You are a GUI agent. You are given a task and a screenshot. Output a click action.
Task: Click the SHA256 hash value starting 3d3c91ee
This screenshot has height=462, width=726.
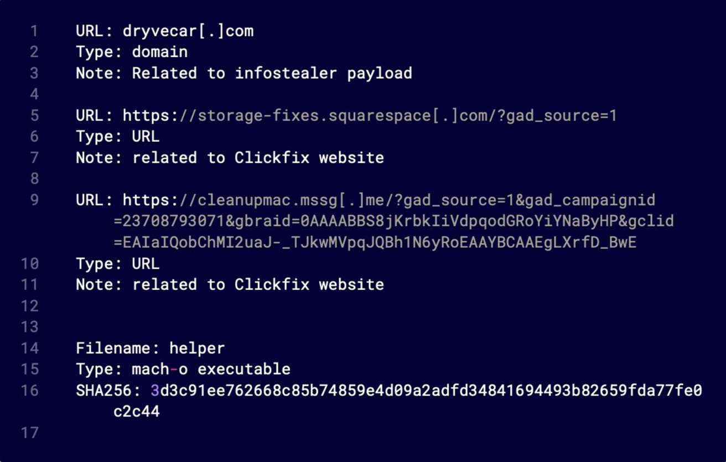[426, 391]
